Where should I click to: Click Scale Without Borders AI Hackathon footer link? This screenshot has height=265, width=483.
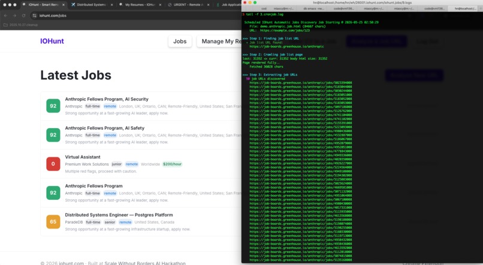pos(145,263)
